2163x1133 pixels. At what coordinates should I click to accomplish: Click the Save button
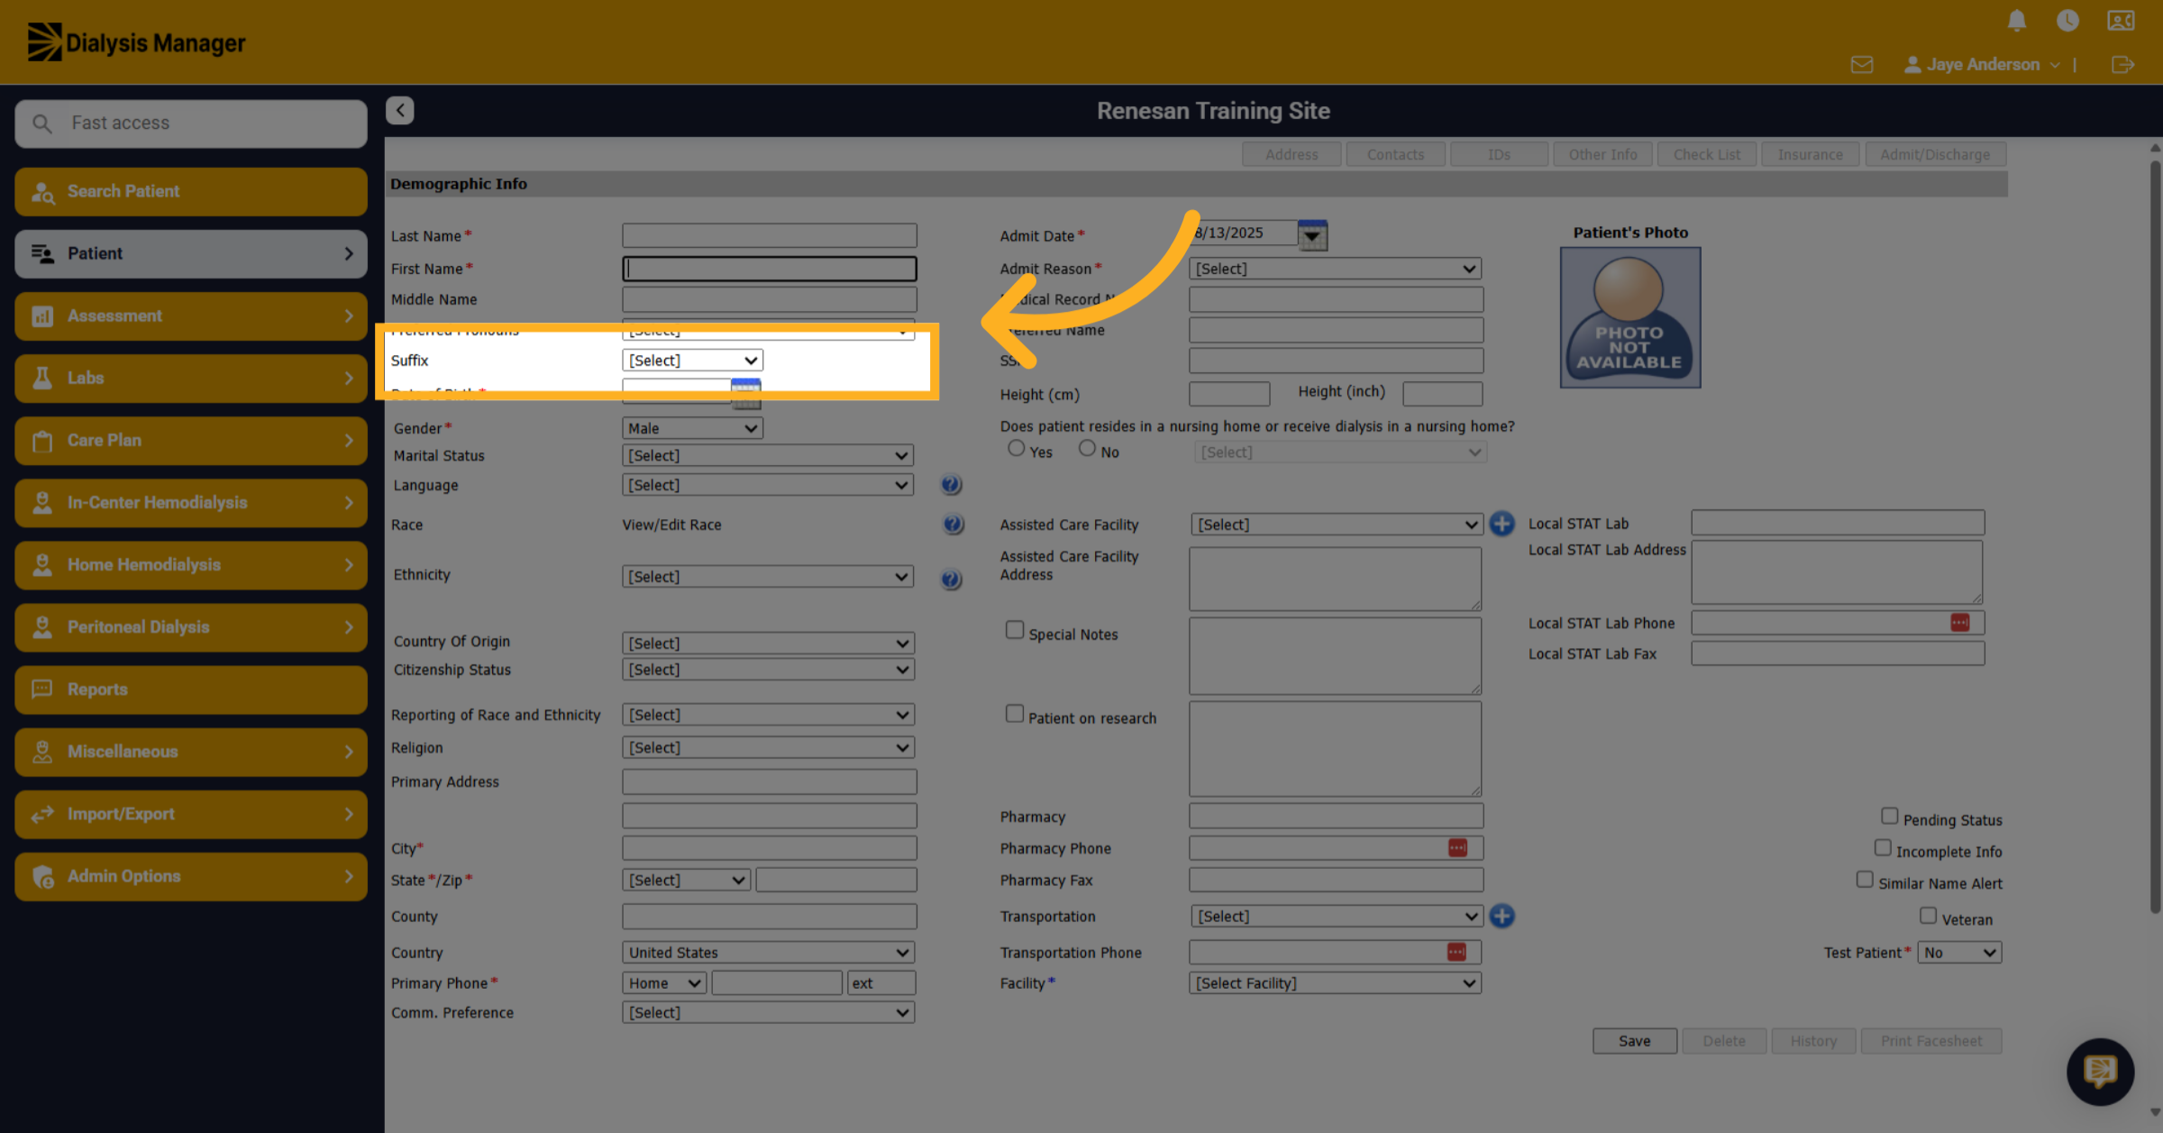tap(1634, 1041)
